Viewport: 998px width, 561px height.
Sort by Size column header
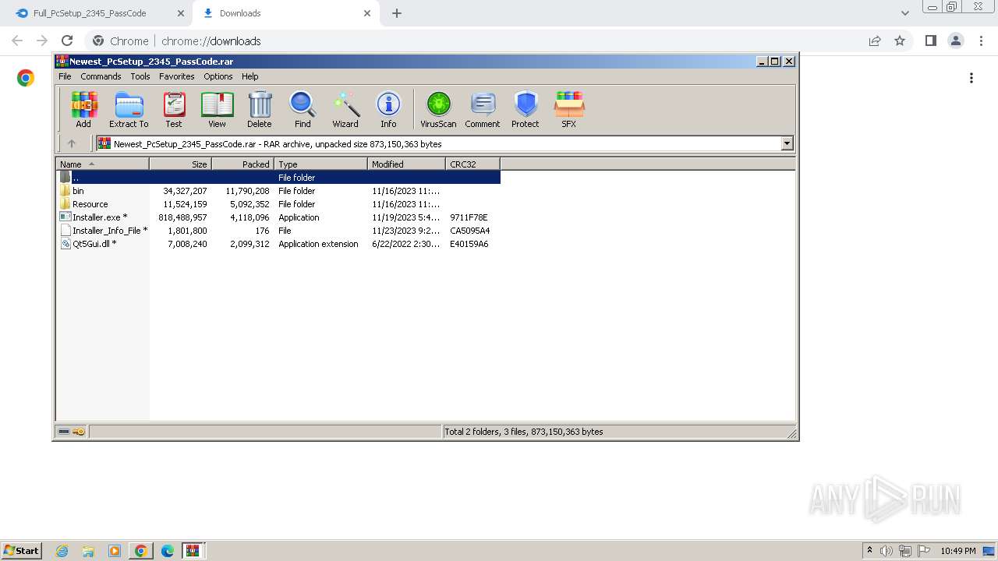(180, 164)
